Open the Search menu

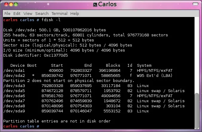[42, 13]
